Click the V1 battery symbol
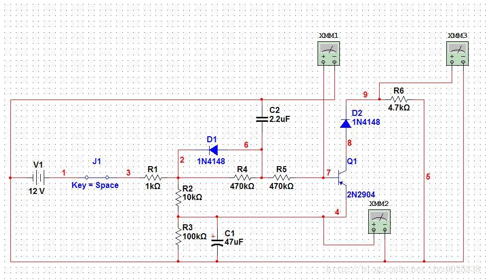Image resolution: width=486 pixels, height=279 pixels. coord(38,178)
